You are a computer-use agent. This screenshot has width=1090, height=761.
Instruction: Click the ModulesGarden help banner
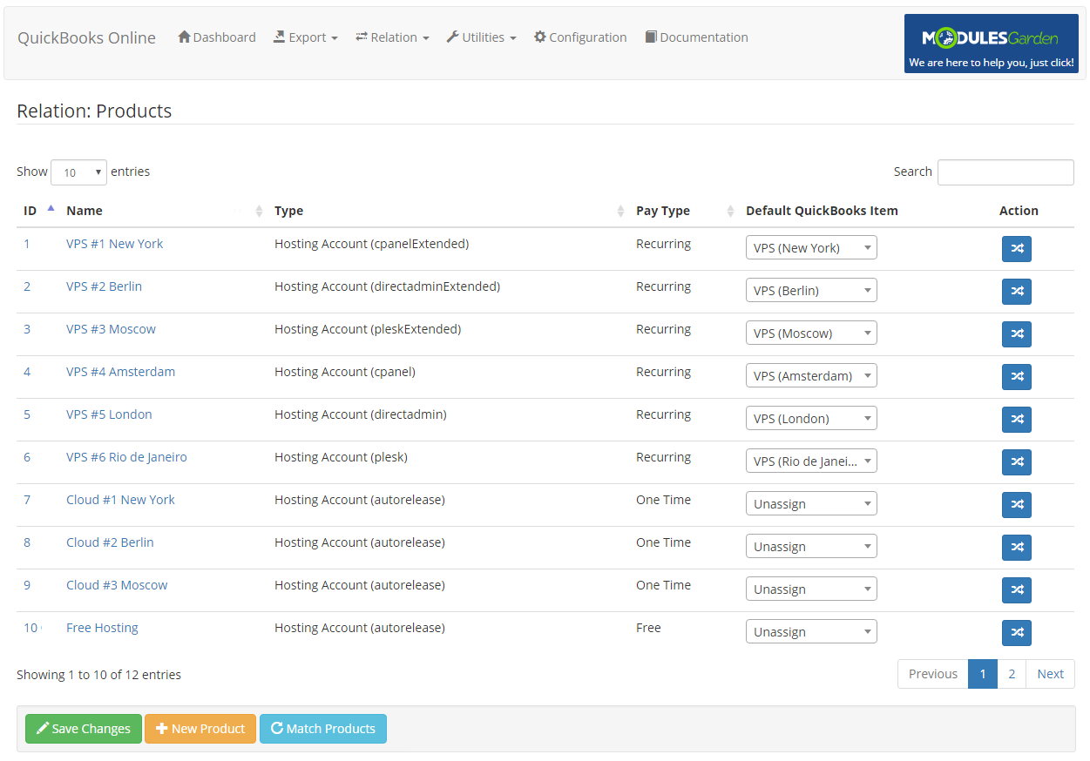point(991,42)
